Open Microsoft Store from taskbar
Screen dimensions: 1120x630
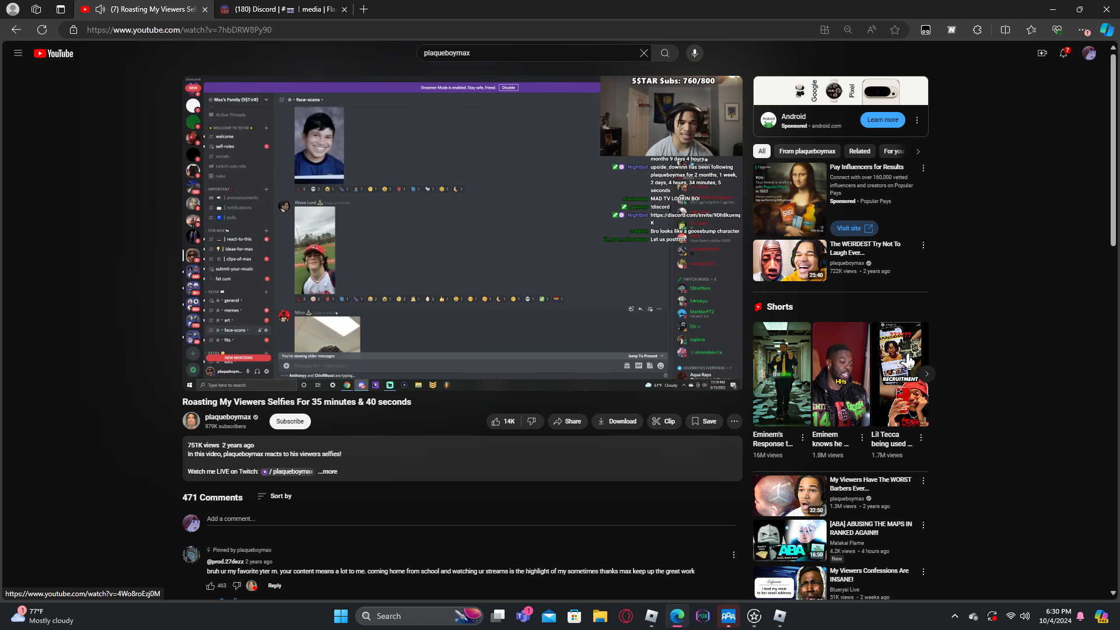coord(575,616)
